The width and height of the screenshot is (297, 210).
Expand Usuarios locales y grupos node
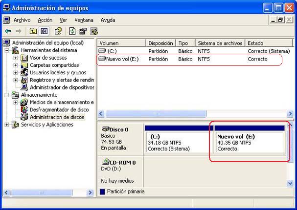pos(16,73)
